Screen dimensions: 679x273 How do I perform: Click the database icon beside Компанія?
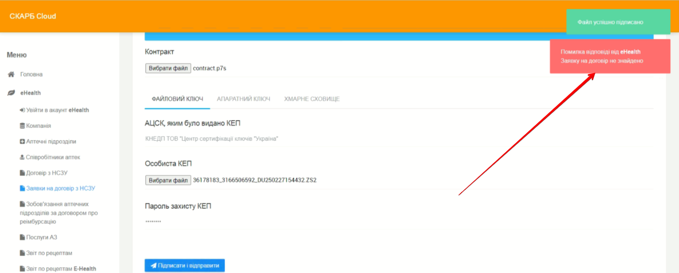[x=22, y=126]
